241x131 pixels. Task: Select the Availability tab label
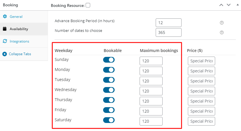(x=19, y=29)
